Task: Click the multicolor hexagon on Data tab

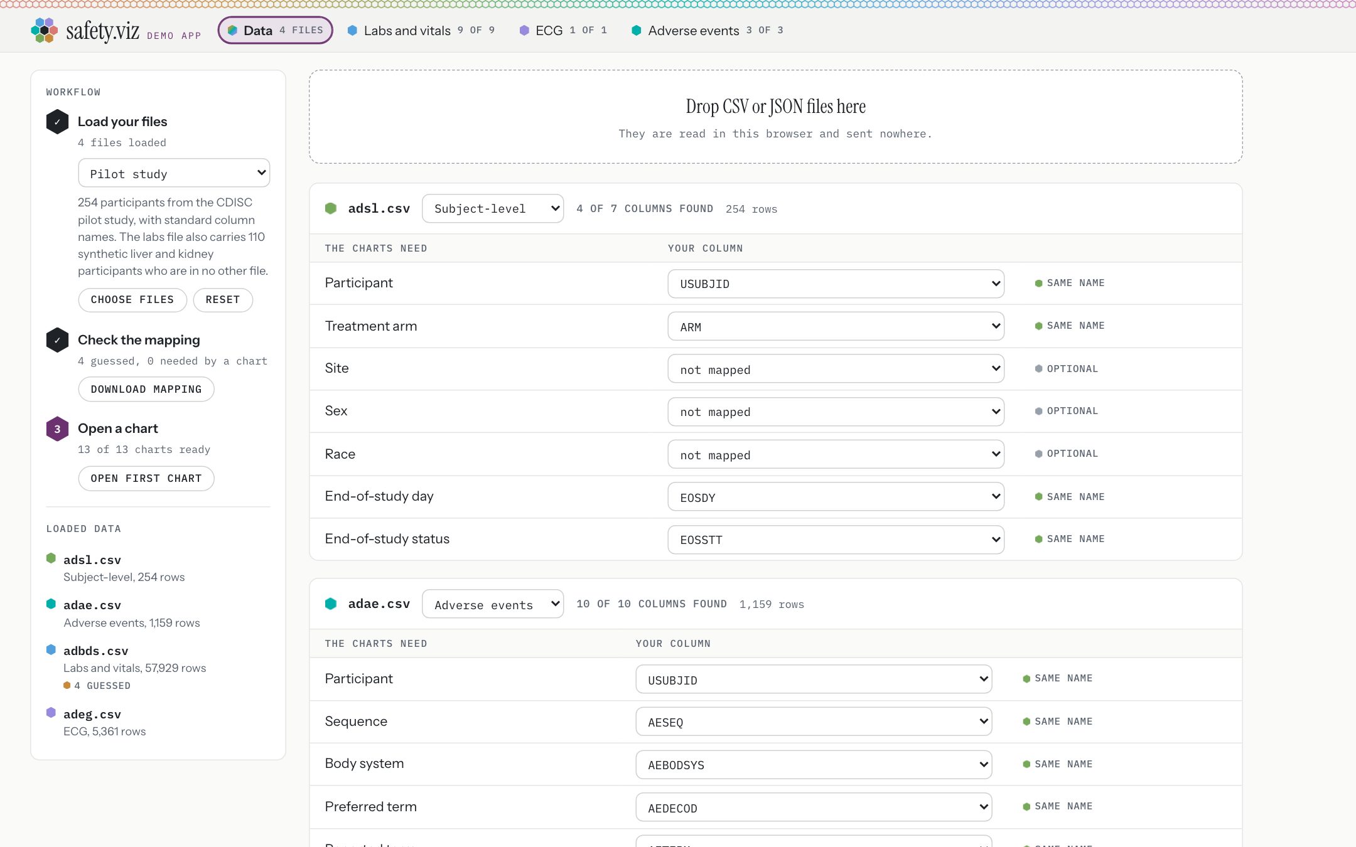Action: [x=232, y=30]
